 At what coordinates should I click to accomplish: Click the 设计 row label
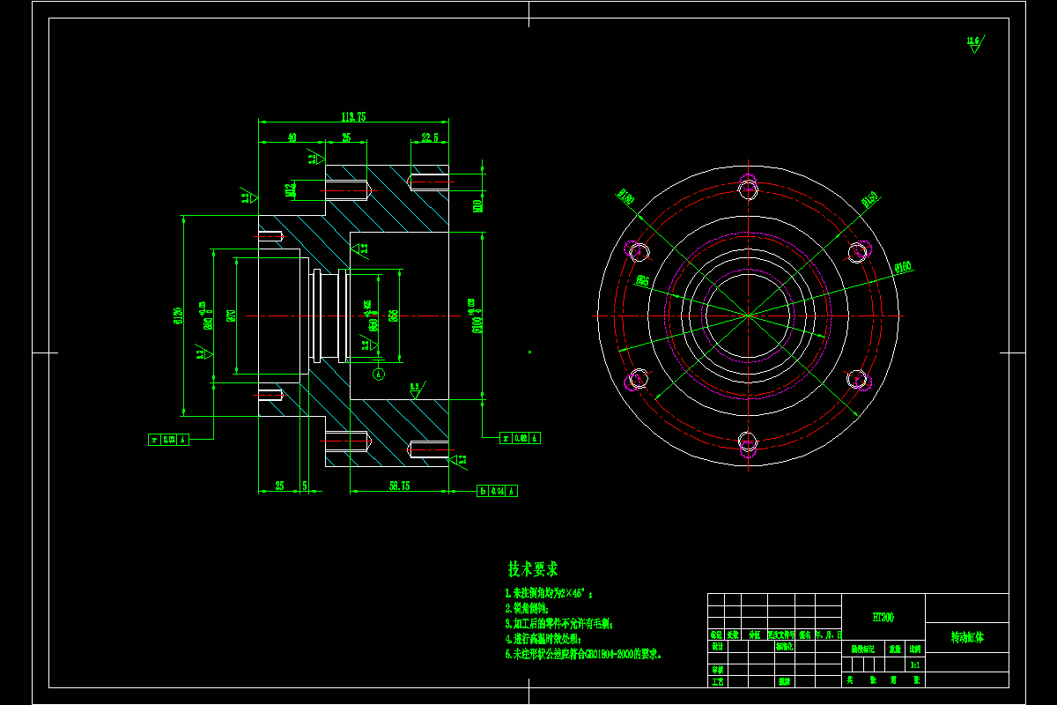(717, 646)
